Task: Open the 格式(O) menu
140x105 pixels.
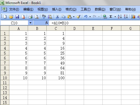Action: [x=71, y=9]
